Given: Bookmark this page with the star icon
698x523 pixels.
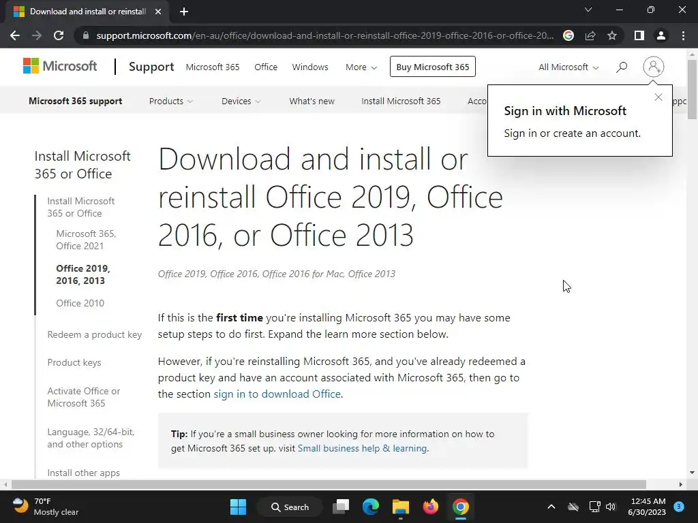Looking at the screenshot, I should pos(612,35).
